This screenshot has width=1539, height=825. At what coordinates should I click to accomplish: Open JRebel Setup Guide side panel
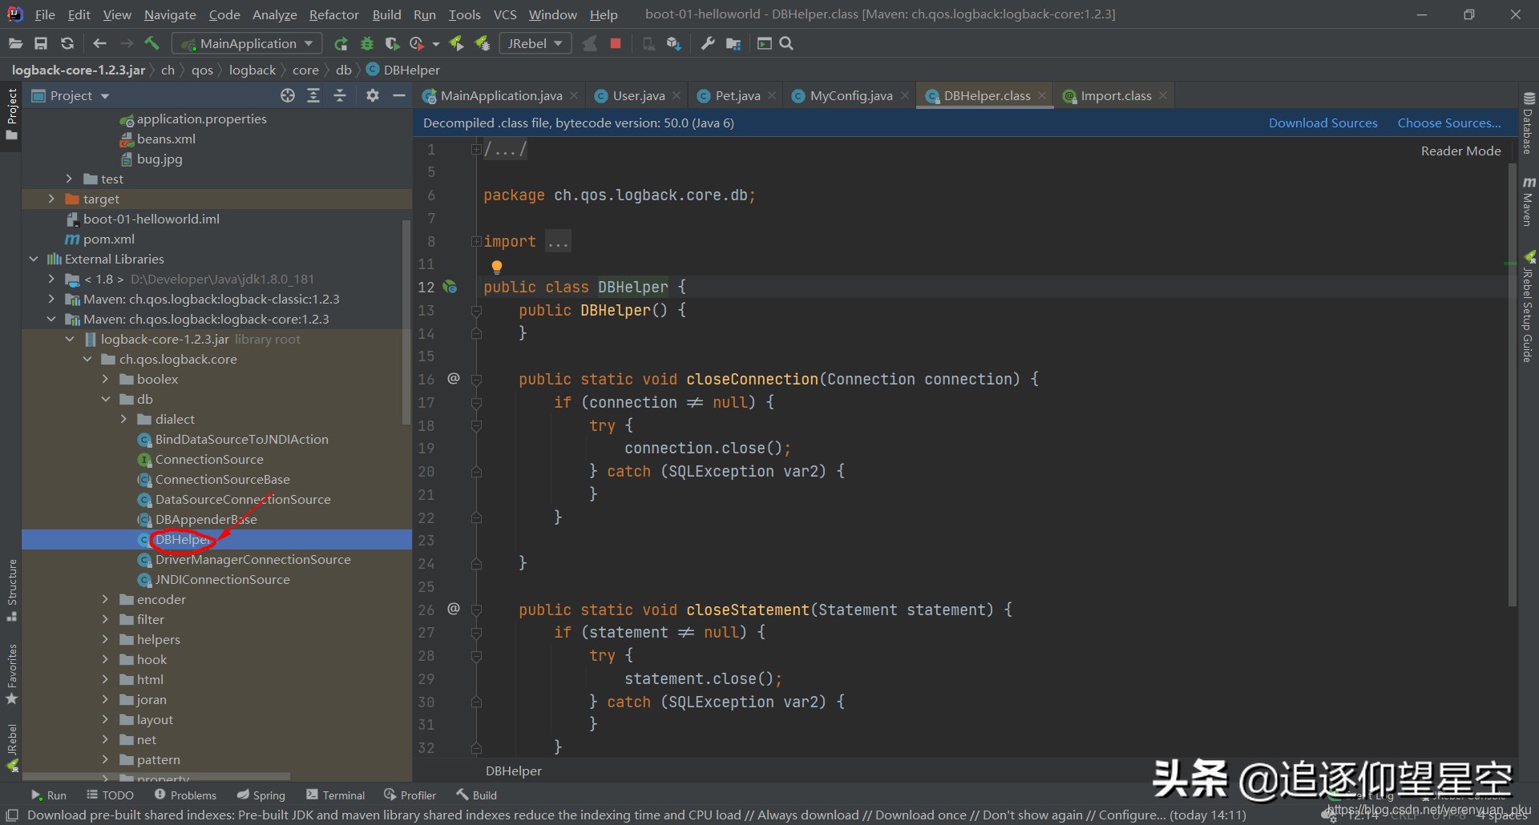point(1529,307)
